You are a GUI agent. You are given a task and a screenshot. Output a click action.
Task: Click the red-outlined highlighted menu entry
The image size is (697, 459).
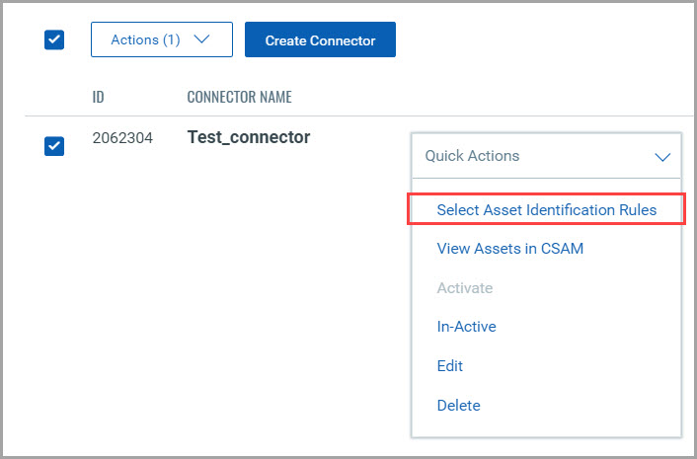click(546, 209)
